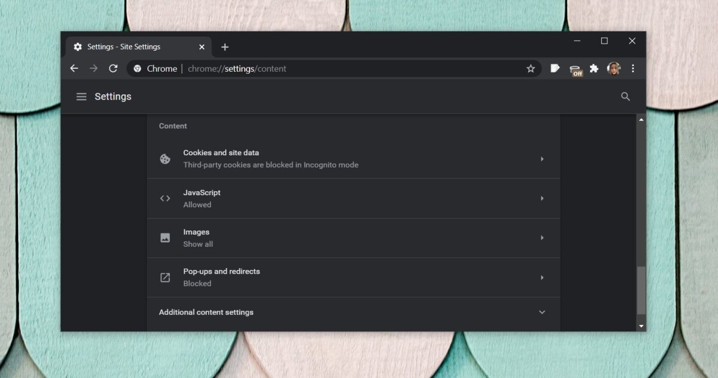Reload the settings page
The height and width of the screenshot is (378, 718).
113,69
